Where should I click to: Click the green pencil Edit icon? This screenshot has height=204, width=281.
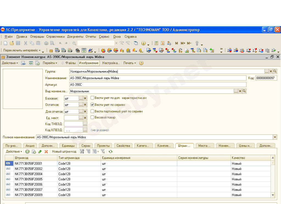click(40, 151)
